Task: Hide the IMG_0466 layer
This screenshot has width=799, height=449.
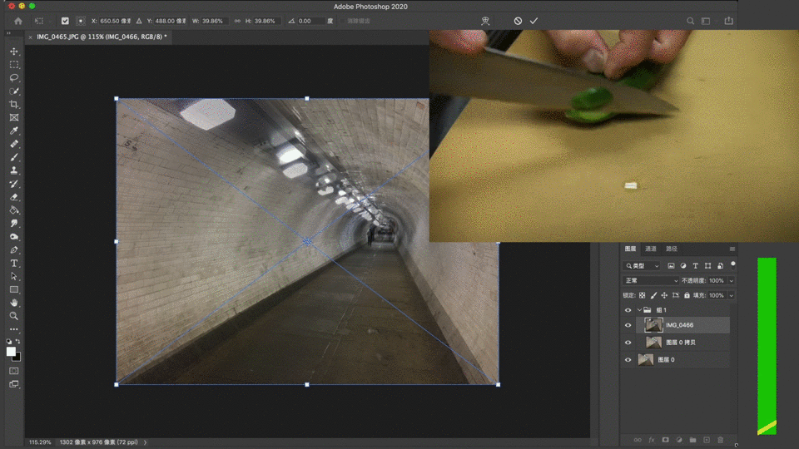Action: (x=628, y=325)
